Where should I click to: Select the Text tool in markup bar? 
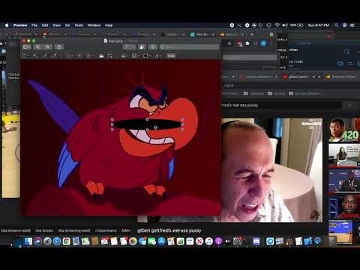tap(79, 56)
